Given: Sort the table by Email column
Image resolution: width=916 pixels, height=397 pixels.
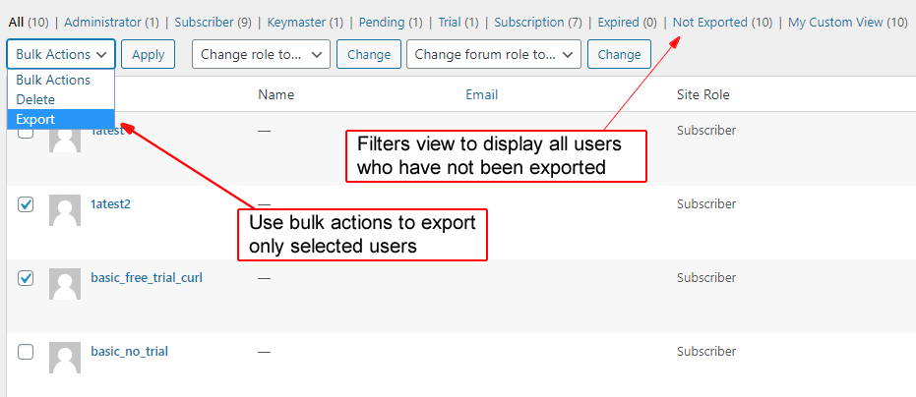Looking at the screenshot, I should pos(481,94).
